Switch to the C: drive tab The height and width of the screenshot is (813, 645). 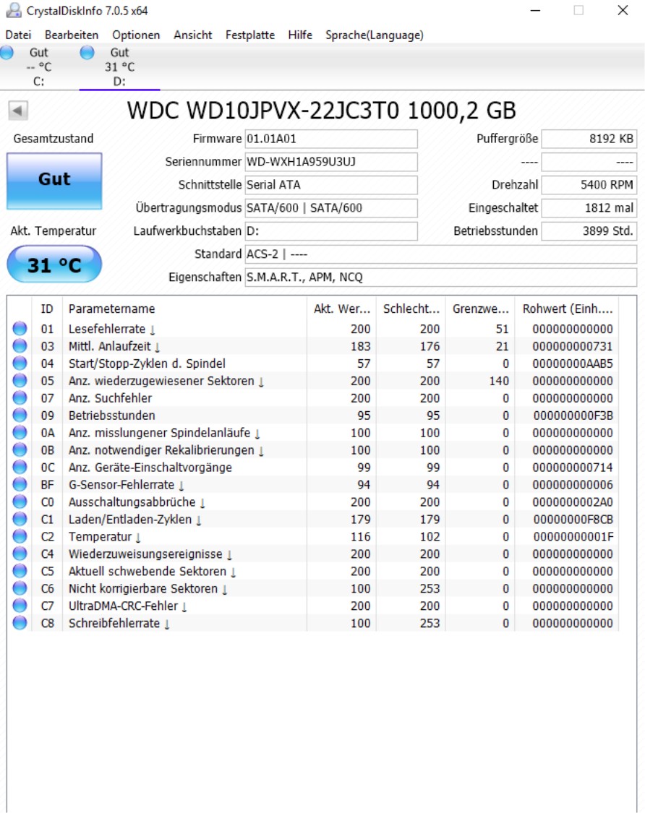[39, 67]
